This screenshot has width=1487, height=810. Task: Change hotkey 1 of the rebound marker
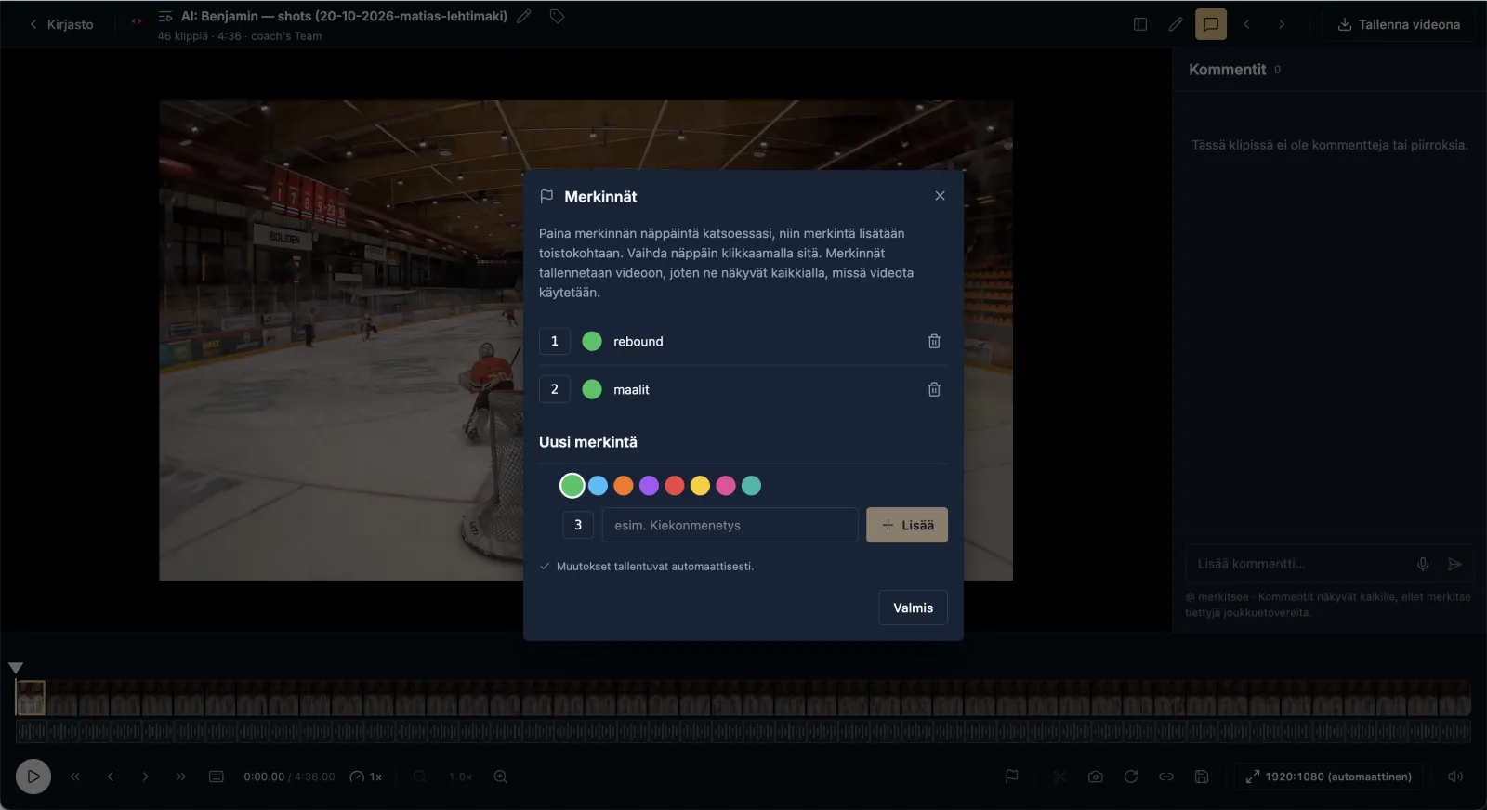pyautogui.click(x=555, y=341)
